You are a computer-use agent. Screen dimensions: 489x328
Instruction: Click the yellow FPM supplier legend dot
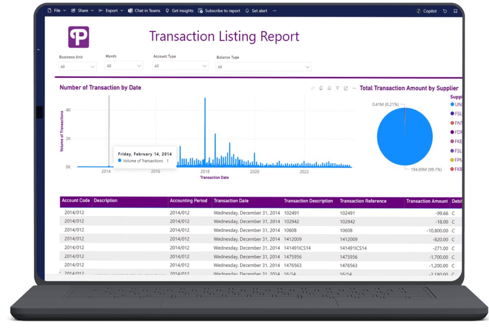point(452,160)
